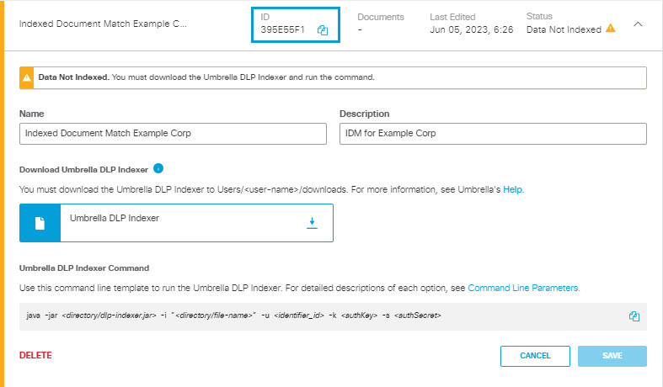Edit the Description input field

(493, 134)
